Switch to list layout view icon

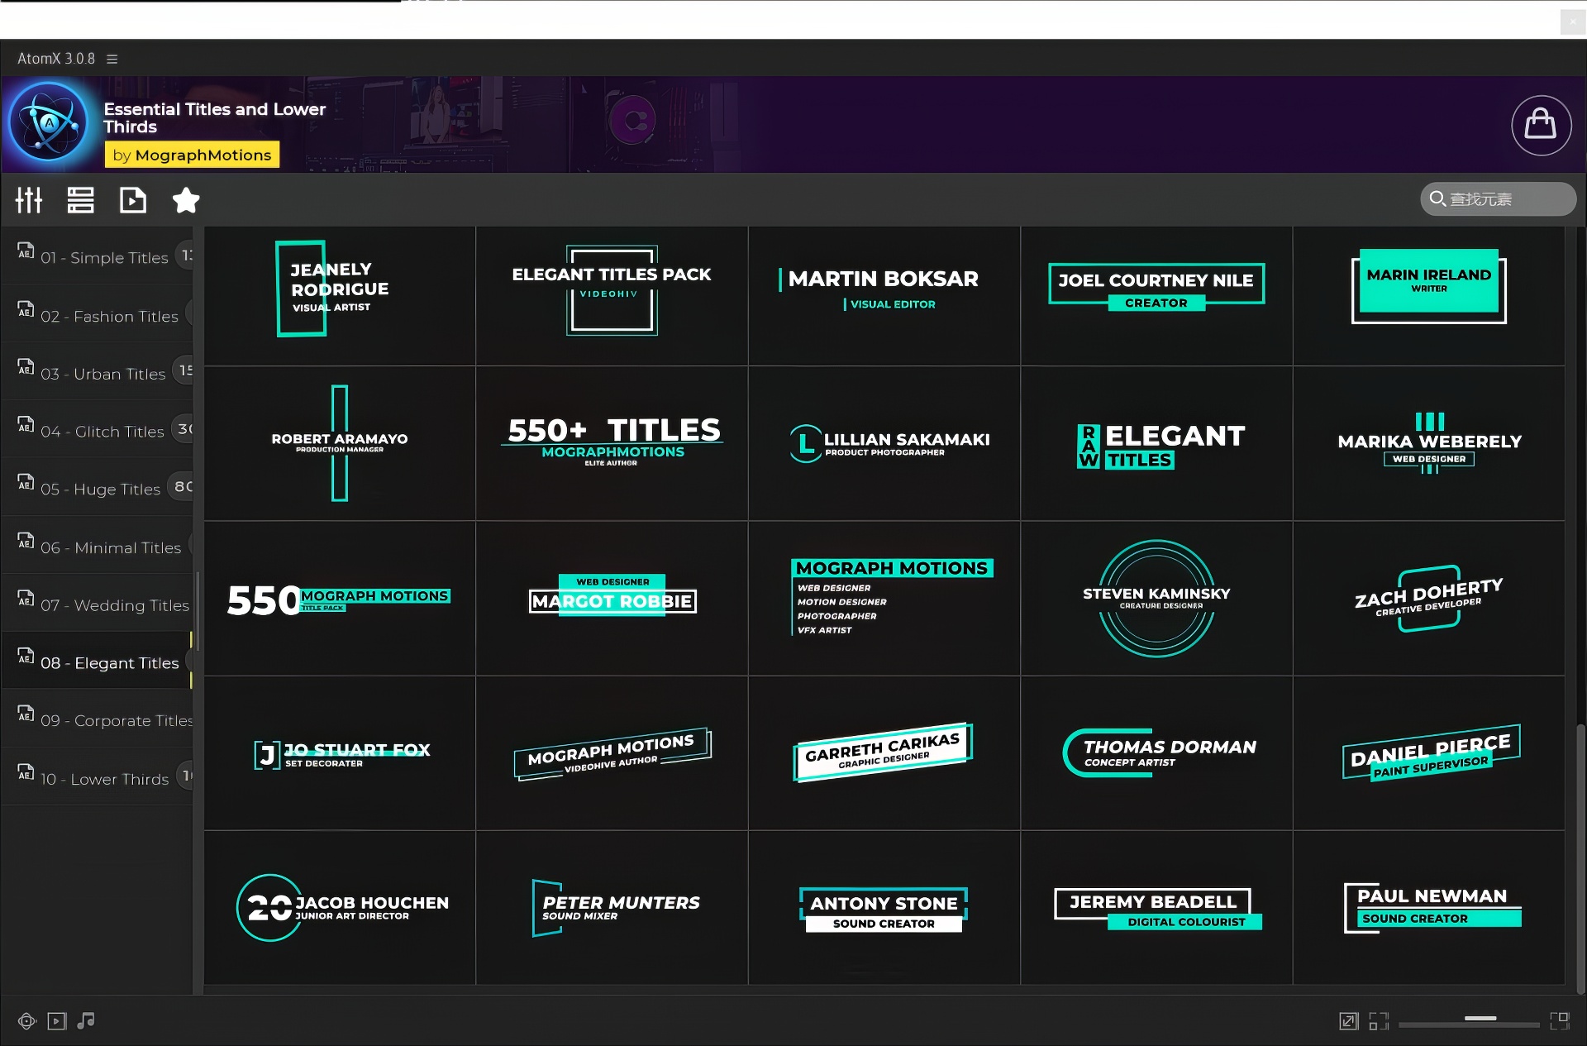pos(80,199)
